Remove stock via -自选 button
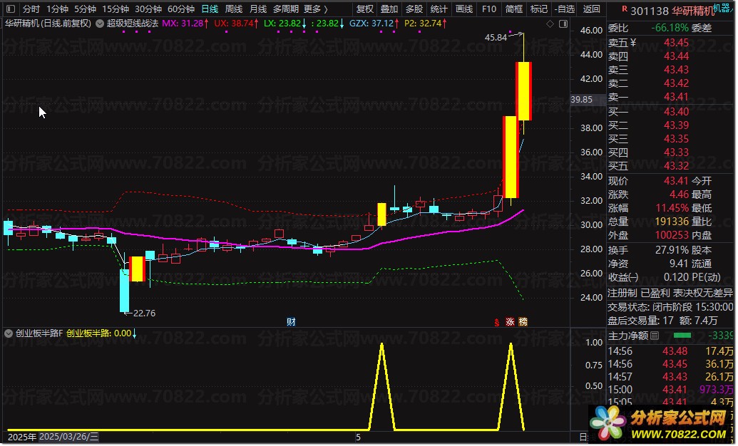738x446 pixels. pyautogui.click(x=564, y=9)
